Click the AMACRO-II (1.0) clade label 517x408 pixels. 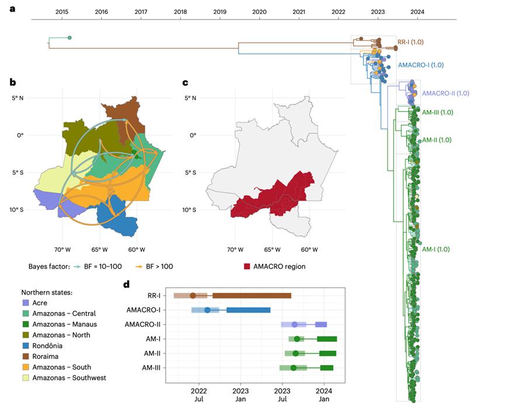(445, 93)
